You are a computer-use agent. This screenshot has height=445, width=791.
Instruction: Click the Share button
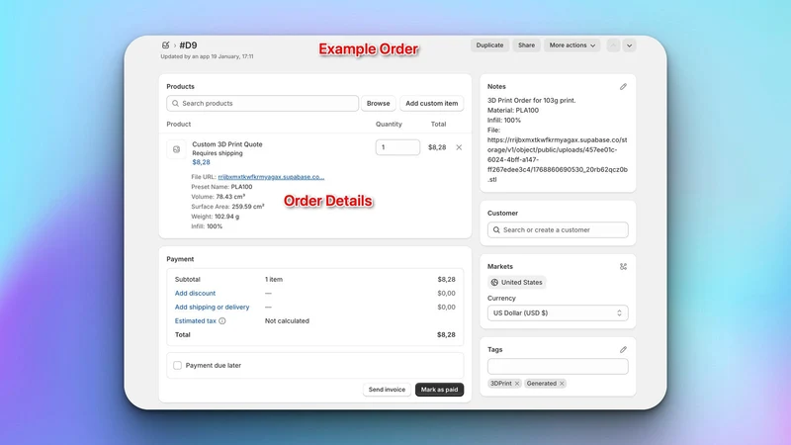coord(526,45)
